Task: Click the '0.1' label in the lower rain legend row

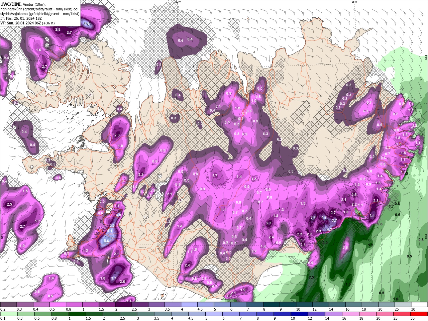Action: click(x=3, y=319)
